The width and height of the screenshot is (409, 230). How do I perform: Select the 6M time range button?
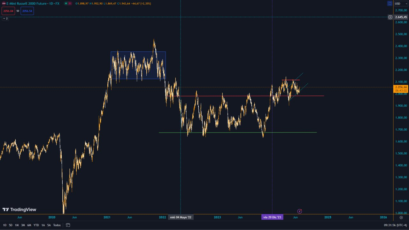click(x=29, y=225)
